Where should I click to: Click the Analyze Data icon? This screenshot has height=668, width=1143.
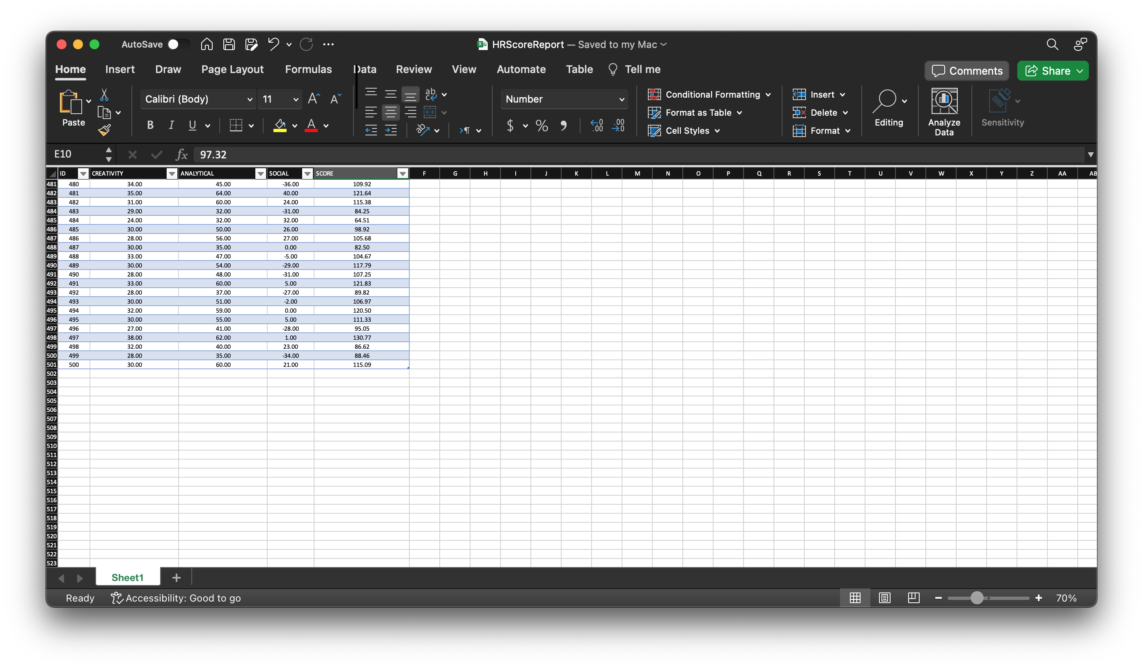(944, 101)
